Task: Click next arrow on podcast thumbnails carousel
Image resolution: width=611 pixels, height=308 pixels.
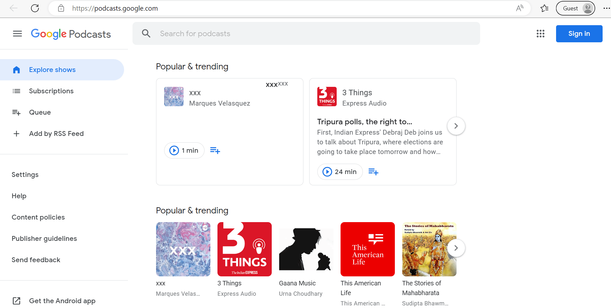Action: coord(456,248)
